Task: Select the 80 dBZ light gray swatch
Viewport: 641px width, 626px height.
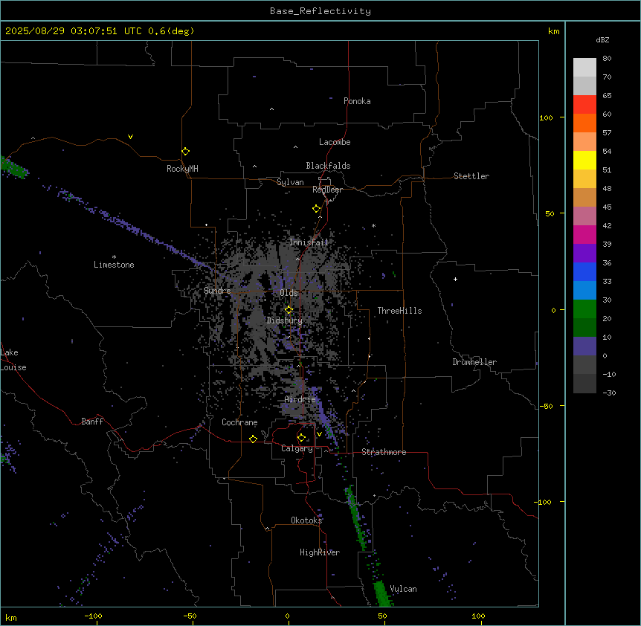Action: [x=584, y=68]
